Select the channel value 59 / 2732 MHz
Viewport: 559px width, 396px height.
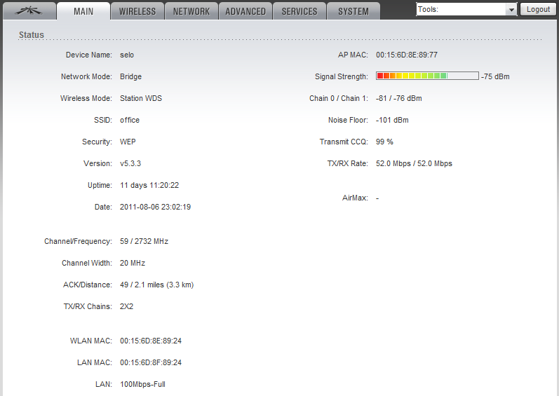coord(144,241)
